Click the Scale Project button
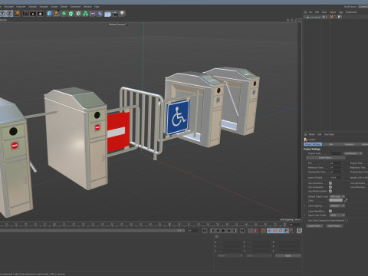Viewport: 368px width, 276px height. [325, 158]
